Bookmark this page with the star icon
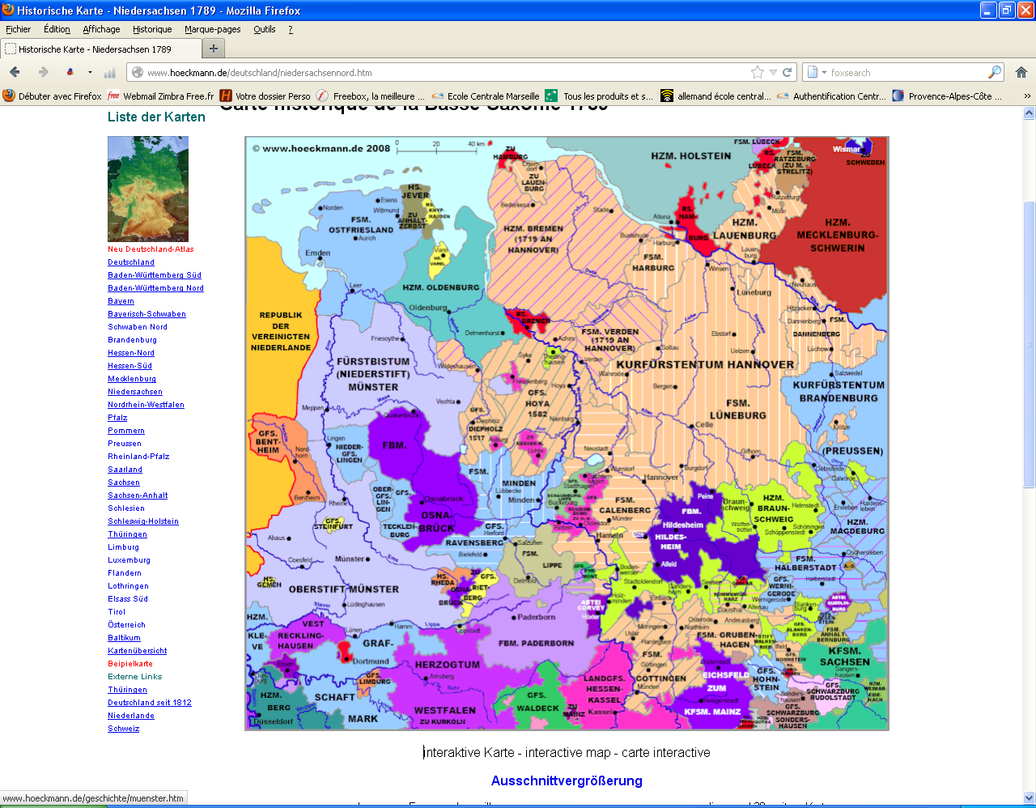This screenshot has width=1036, height=808. coord(758,72)
